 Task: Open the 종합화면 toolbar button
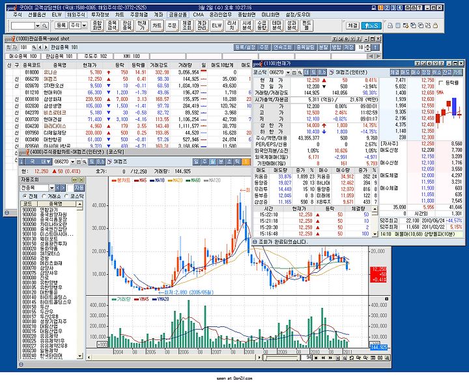97,25
